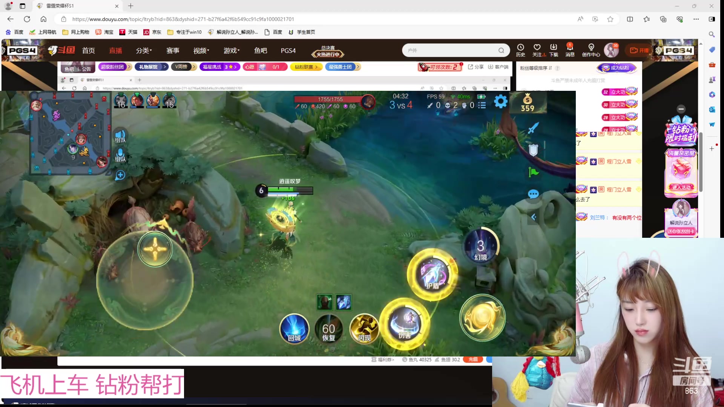Open the Edge sidebar Outlook icon

pos(712,109)
